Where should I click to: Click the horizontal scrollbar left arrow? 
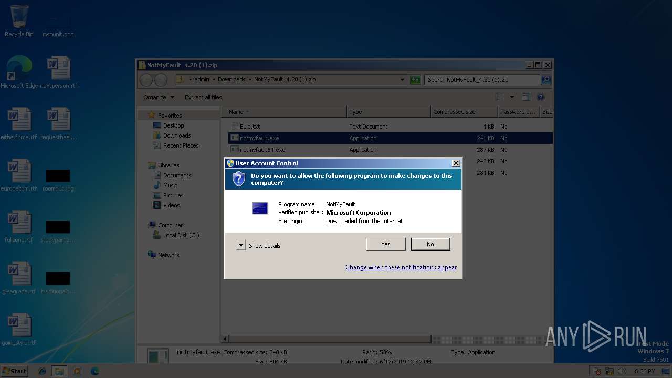tap(226, 339)
